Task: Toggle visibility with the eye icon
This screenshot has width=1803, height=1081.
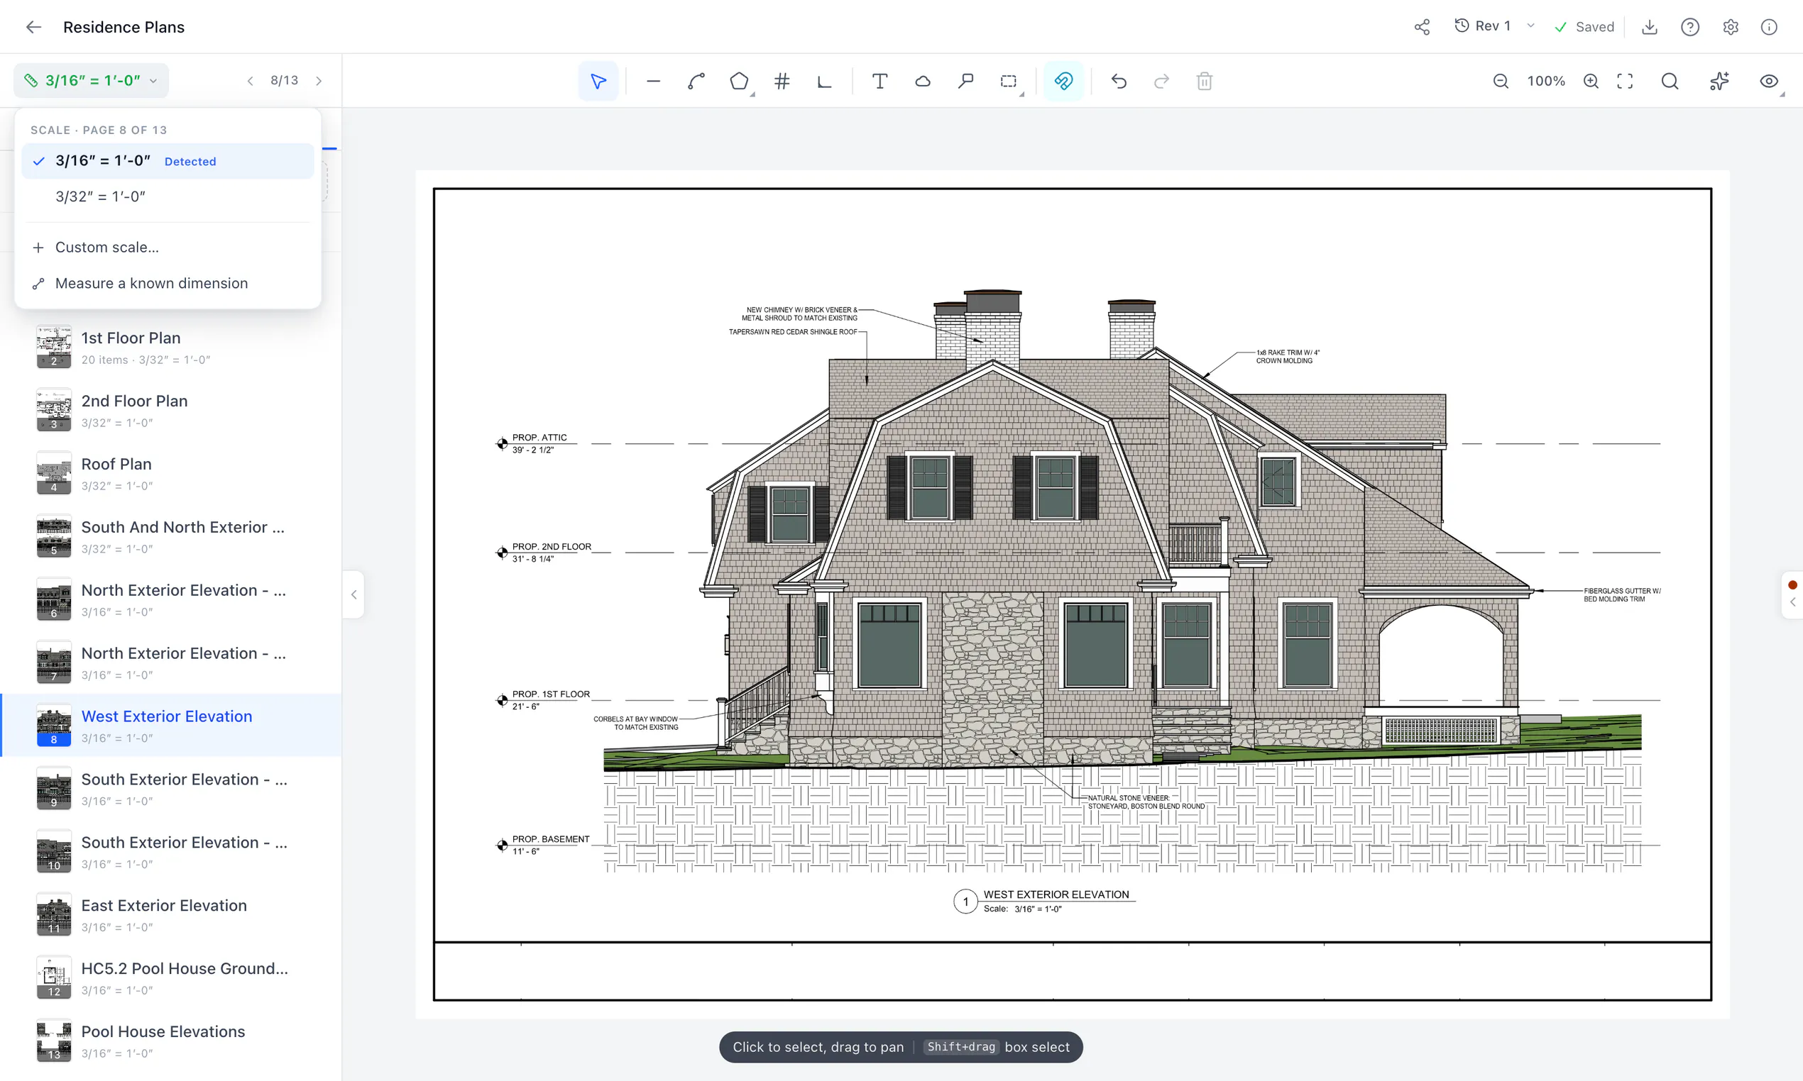Action: pyautogui.click(x=1769, y=81)
